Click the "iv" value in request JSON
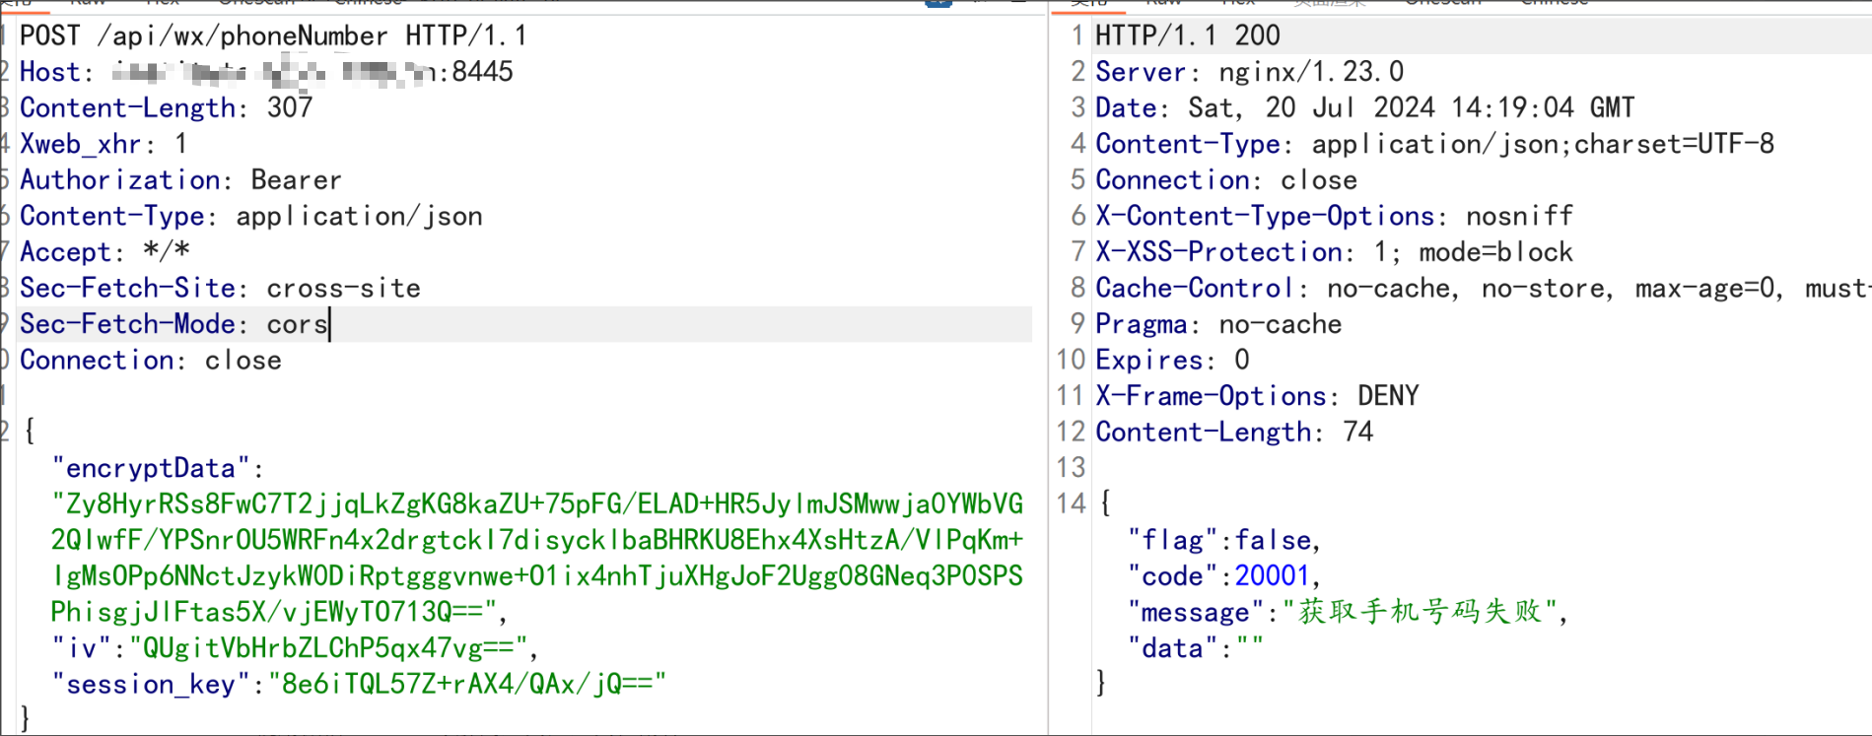1872x736 pixels. tap(329, 648)
